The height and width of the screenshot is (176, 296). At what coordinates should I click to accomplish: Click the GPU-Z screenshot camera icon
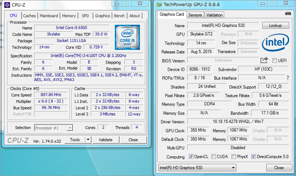(x=288, y=13)
